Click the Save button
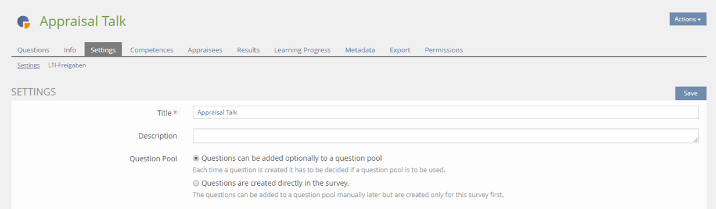The image size is (716, 209). [x=690, y=93]
